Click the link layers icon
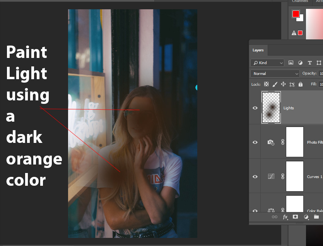 pyautogui.click(x=274, y=217)
